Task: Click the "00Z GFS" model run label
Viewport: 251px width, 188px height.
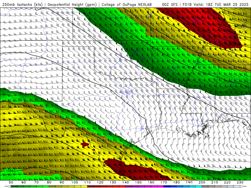Action: click(x=170, y=4)
